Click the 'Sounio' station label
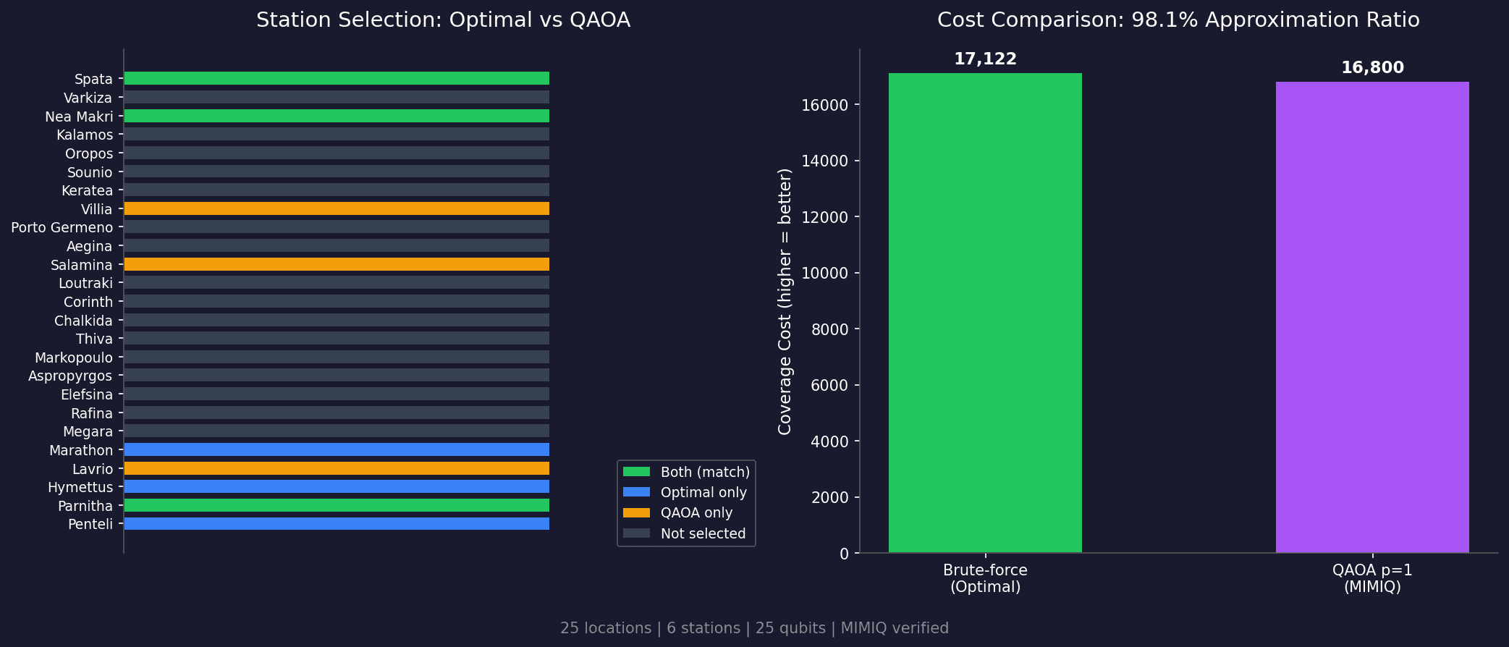1509x647 pixels. click(90, 172)
